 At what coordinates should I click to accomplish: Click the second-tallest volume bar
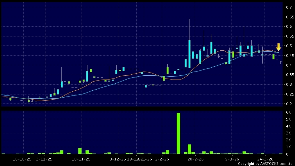[x=189, y=149]
